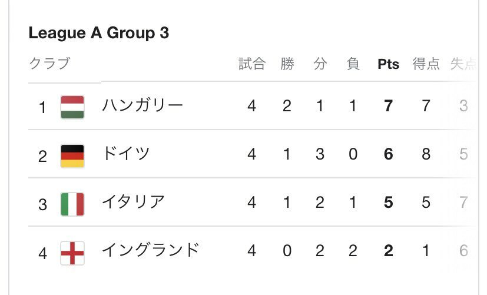Click Hungary's points value 7

pos(388,107)
